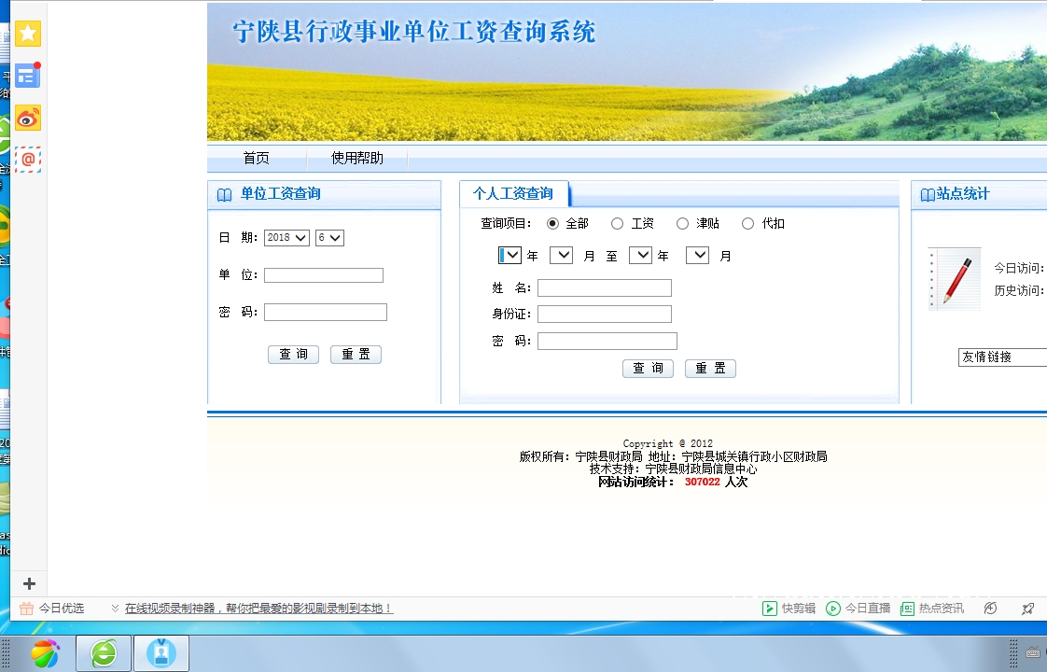
Task: Click the plus icon to add sidebar app
Action: click(x=29, y=583)
